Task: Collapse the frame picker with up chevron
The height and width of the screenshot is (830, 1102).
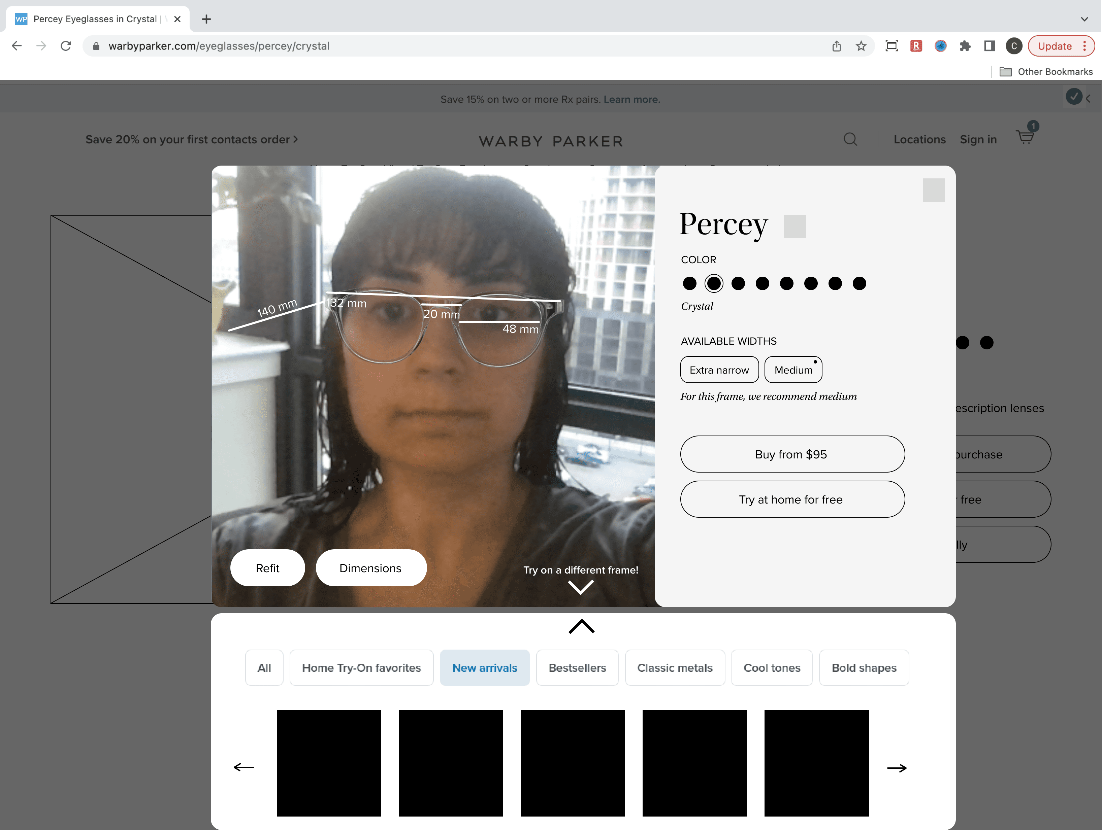Action: click(x=581, y=626)
